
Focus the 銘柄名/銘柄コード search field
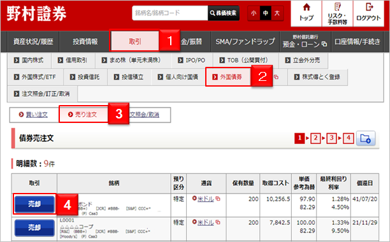pos(170,13)
